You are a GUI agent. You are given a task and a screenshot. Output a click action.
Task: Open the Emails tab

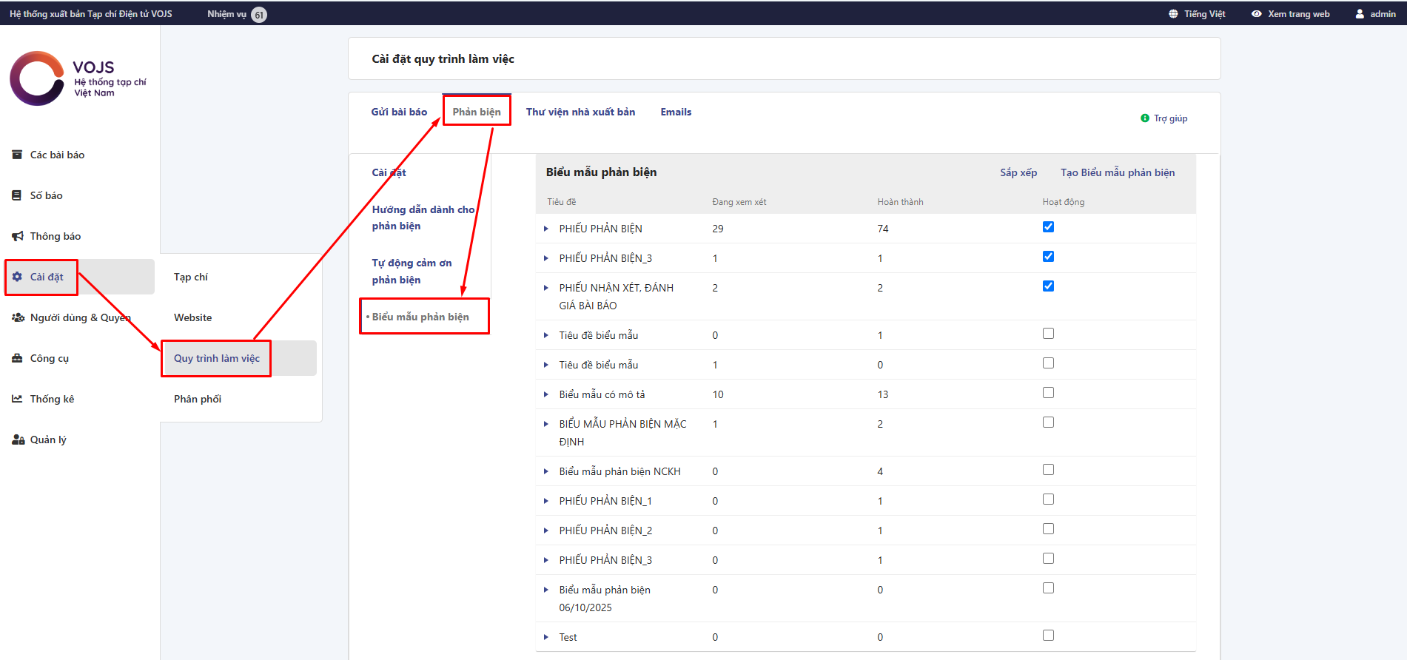676,112
